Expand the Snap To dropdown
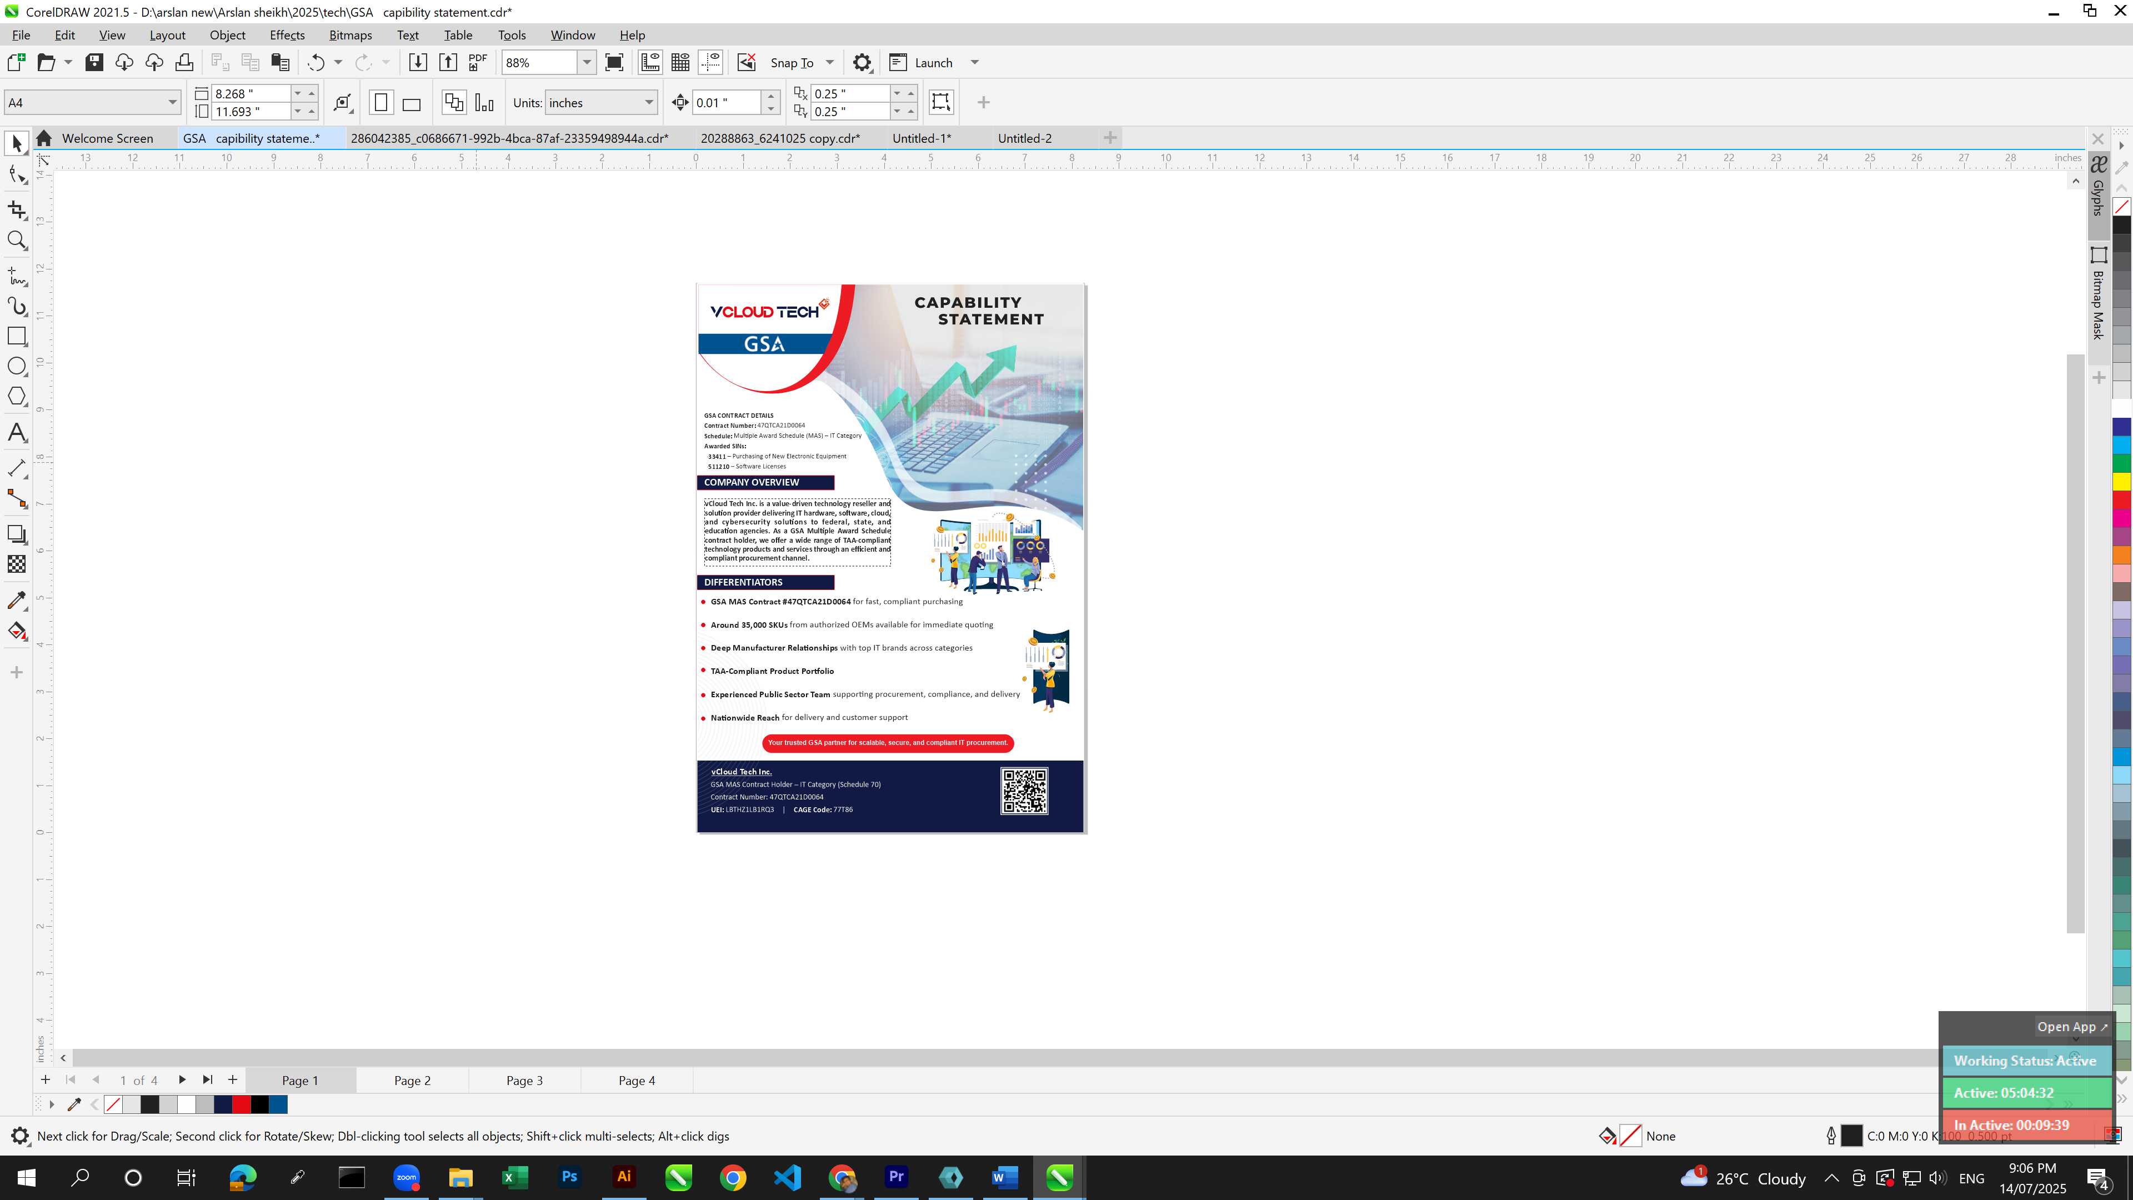2133x1200 pixels. 830,62
